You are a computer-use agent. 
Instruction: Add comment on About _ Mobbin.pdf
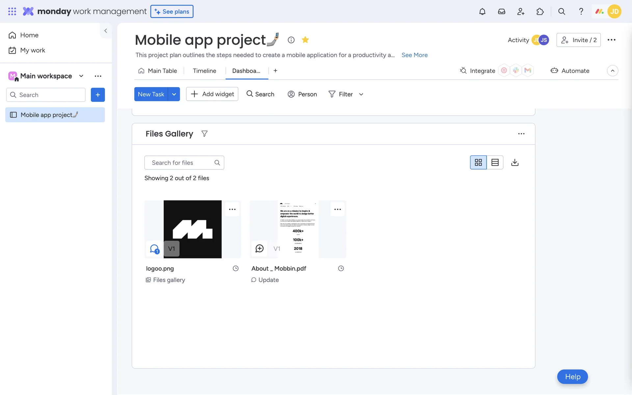coord(259,249)
